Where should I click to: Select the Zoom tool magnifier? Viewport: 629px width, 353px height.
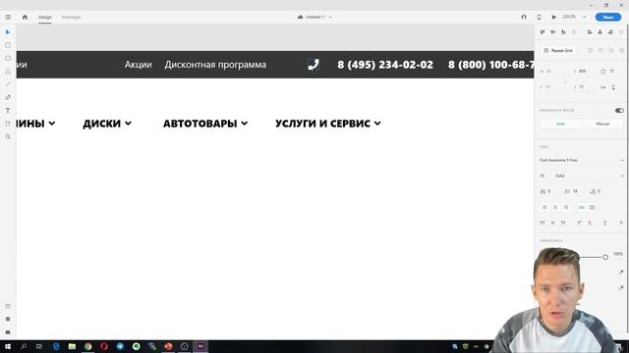pyautogui.click(x=8, y=137)
